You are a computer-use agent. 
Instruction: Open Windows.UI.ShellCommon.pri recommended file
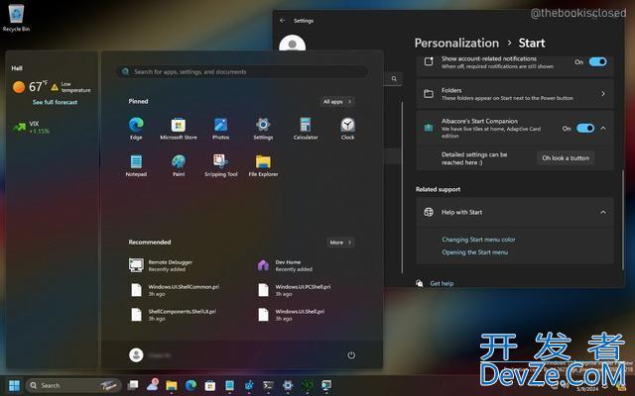pos(175,290)
